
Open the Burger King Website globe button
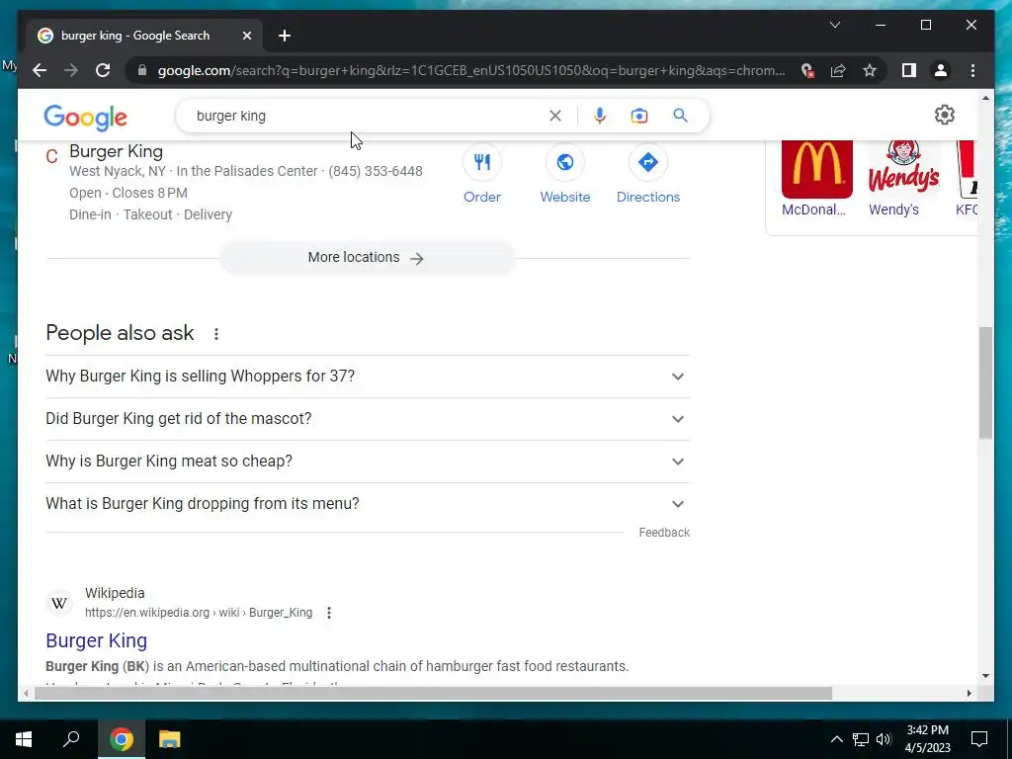pyautogui.click(x=564, y=175)
